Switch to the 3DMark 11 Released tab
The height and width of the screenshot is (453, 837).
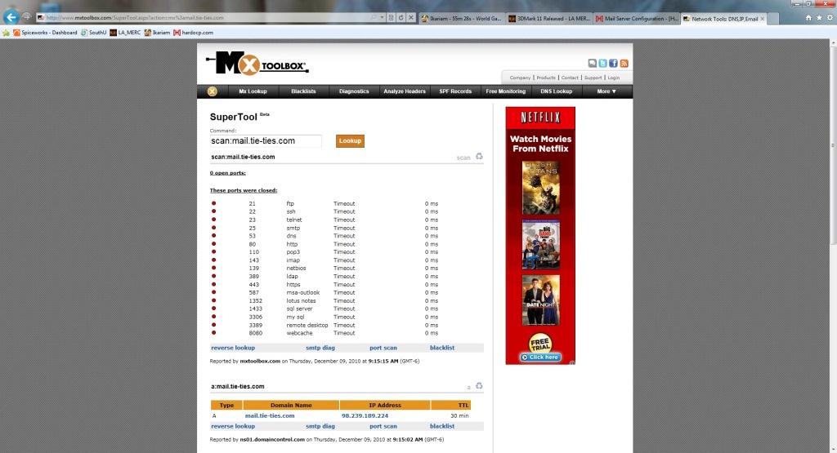548,18
